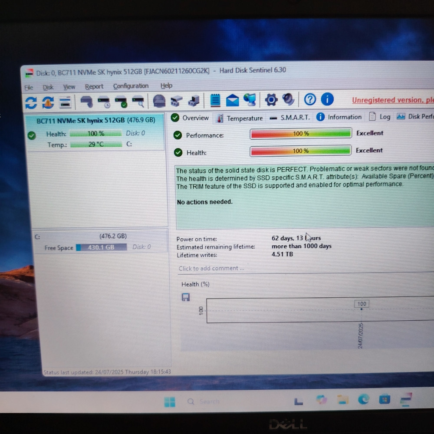Click the disk icon with clock
Screen dimensions: 434x434
coord(104,102)
